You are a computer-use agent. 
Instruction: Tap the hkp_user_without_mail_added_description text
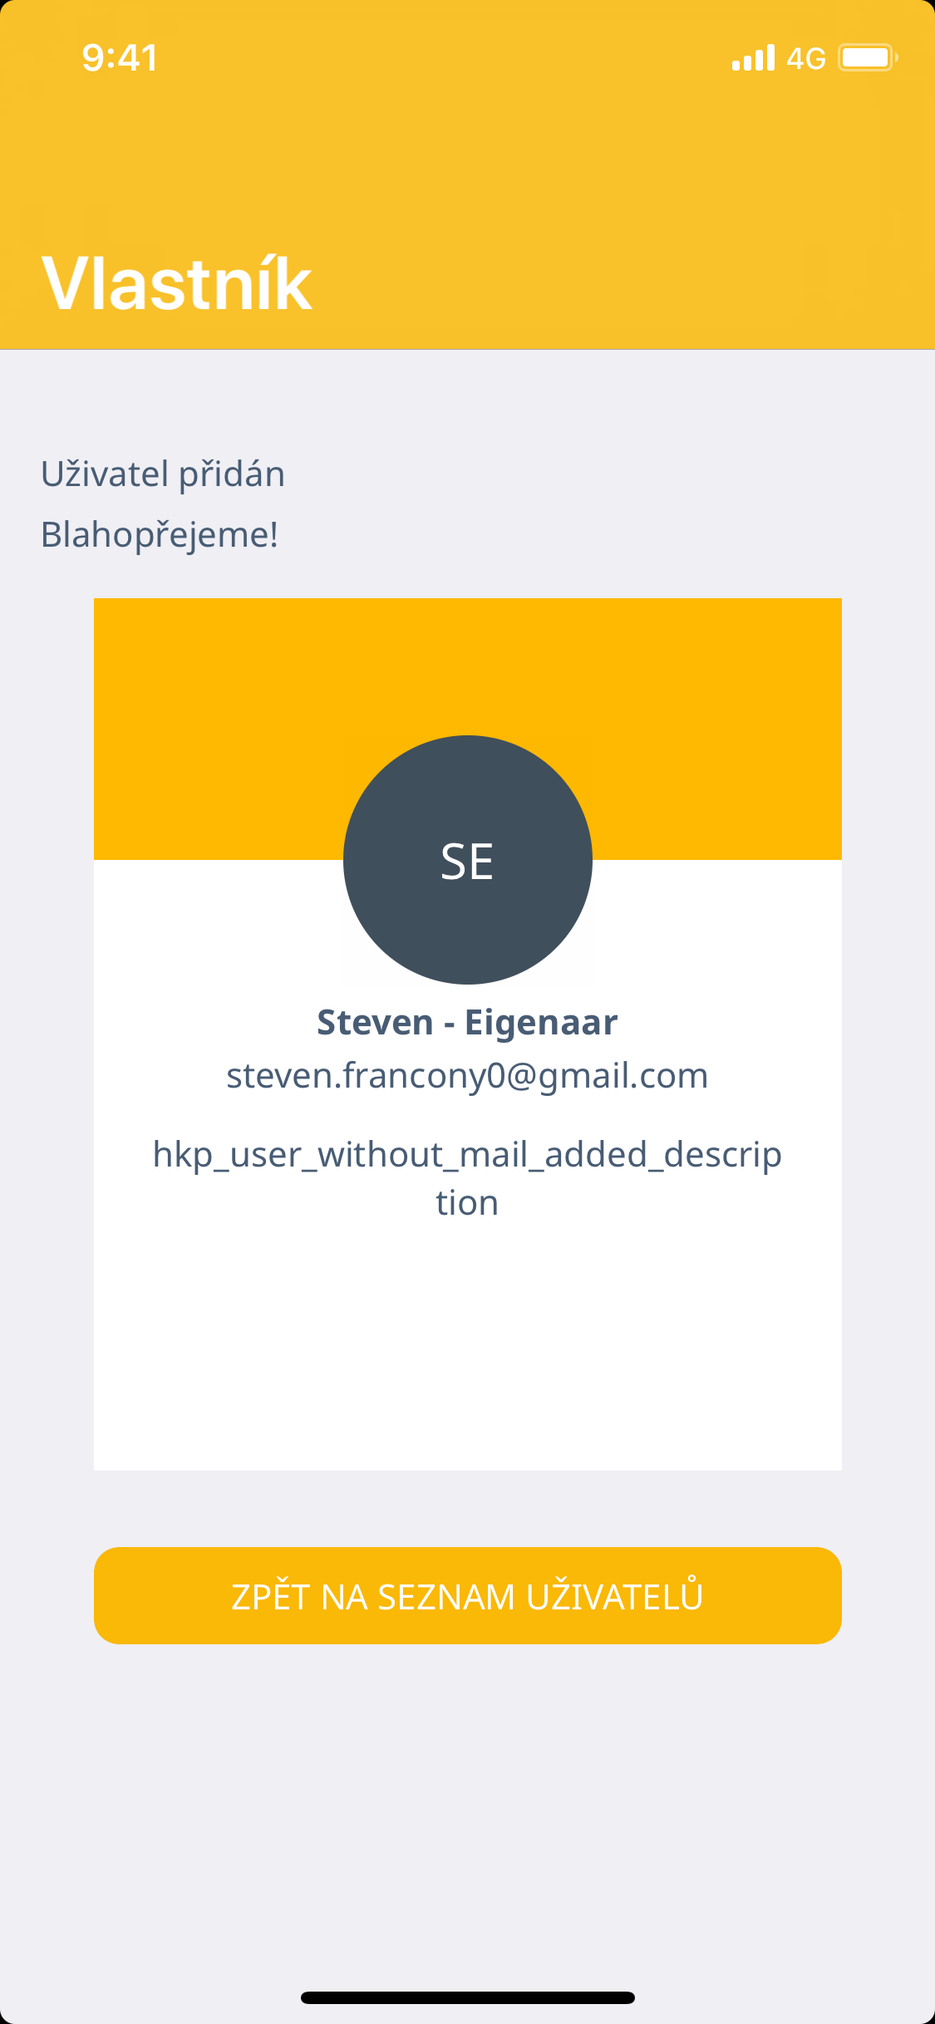[x=467, y=1178]
